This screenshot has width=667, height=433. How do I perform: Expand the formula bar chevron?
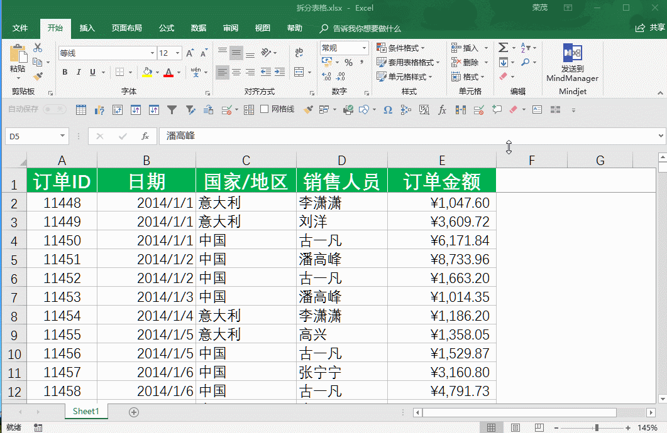pyautogui.click(x=661, y=136)
